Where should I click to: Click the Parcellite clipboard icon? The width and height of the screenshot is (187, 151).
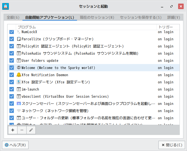point(19,39)
